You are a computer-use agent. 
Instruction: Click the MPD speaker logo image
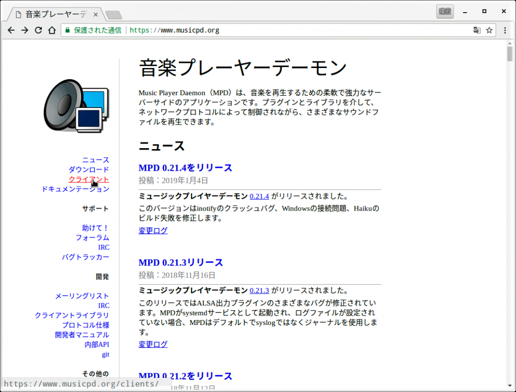77,106
